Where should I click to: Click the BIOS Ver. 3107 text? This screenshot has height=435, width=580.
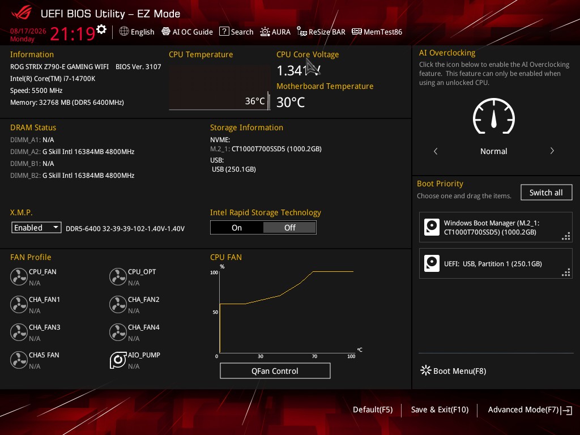(138, 67)
